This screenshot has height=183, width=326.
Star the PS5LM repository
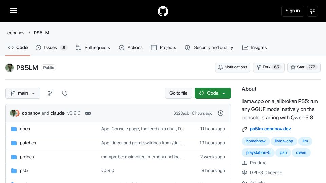[x=304, y=67]
